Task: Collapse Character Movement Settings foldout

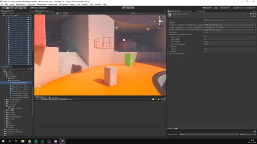Action: [168, 35]
